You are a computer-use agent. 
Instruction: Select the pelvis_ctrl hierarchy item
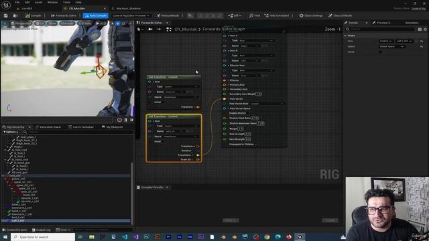click(x=18, y=179)
